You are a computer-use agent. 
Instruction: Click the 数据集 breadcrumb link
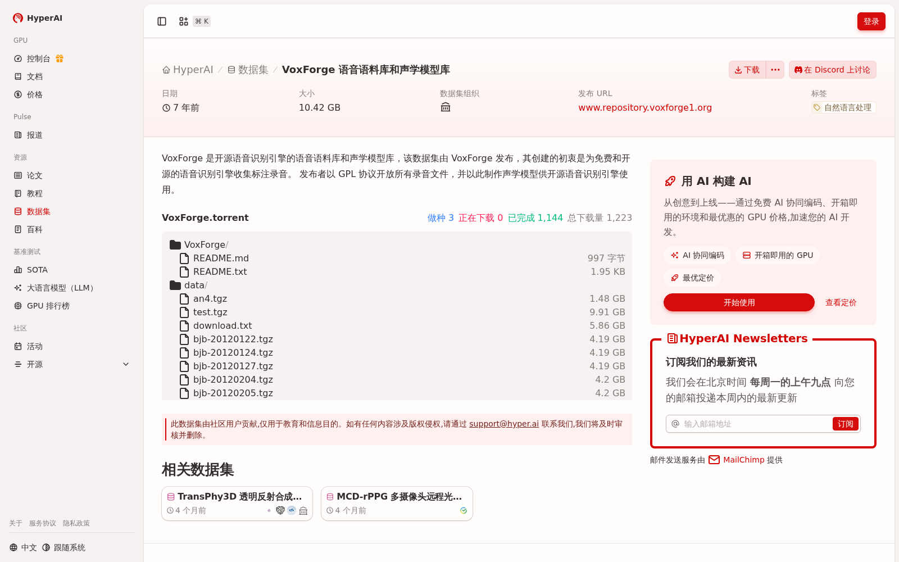pyautogui.click(x=248, y=70)
